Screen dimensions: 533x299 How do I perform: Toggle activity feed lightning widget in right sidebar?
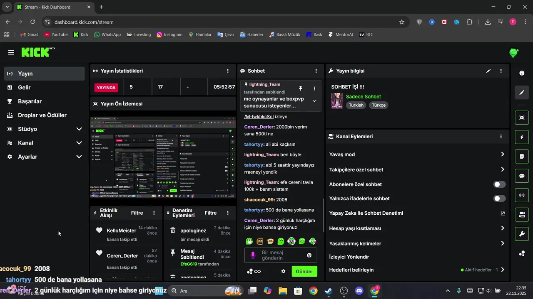tap(522, 137)
